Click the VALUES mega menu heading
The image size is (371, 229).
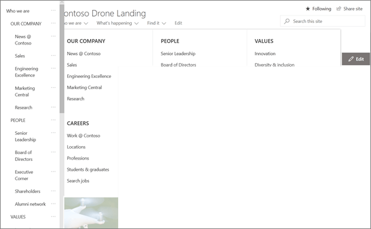click(x=264, y=41)
